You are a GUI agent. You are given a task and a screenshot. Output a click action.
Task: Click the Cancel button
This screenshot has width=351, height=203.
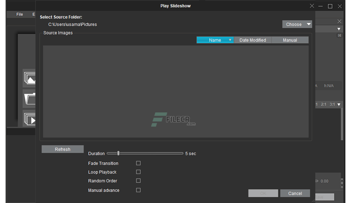point(295,193)
